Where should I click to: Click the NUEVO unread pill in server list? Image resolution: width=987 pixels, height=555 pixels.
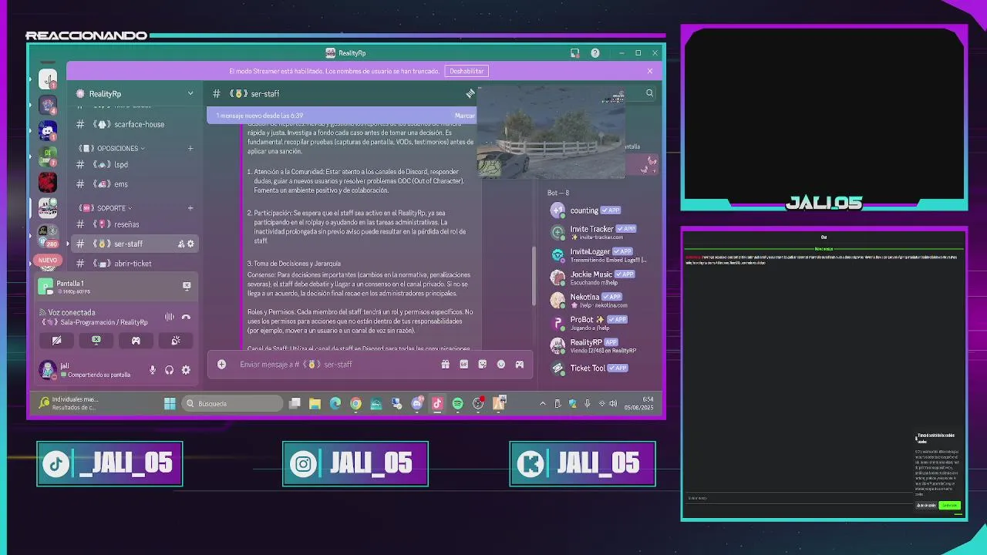coord(48,261)
